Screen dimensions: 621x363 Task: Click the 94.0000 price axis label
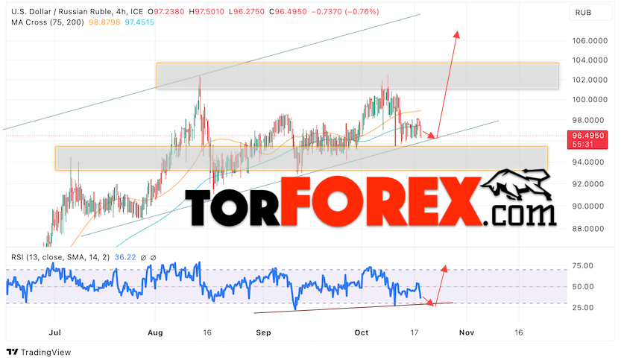(590, 162)
